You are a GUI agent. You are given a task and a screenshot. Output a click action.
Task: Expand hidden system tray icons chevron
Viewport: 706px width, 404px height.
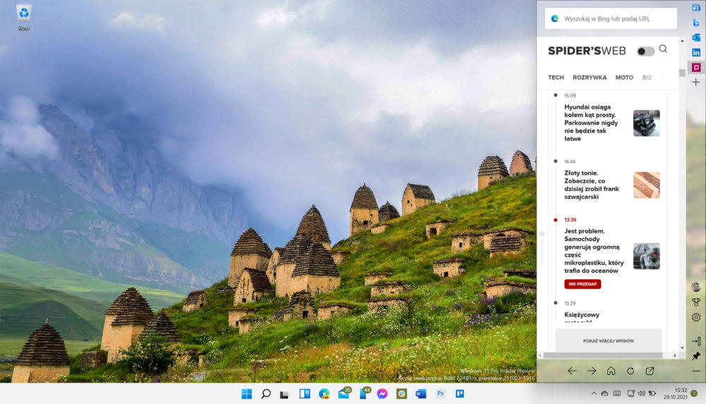[594, 393]
